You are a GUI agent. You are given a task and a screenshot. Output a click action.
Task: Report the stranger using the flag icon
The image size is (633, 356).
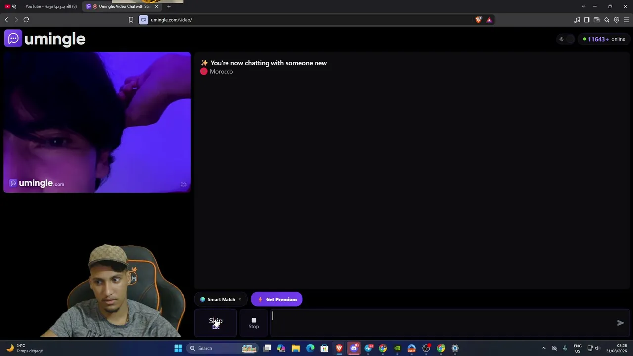(183, 185)
